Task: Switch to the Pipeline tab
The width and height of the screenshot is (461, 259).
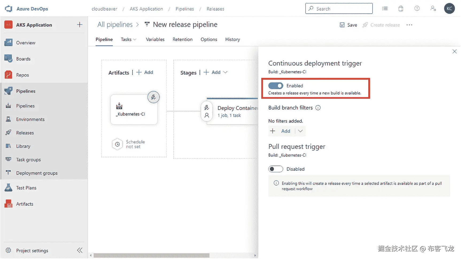Action: [x=104, y=39]
